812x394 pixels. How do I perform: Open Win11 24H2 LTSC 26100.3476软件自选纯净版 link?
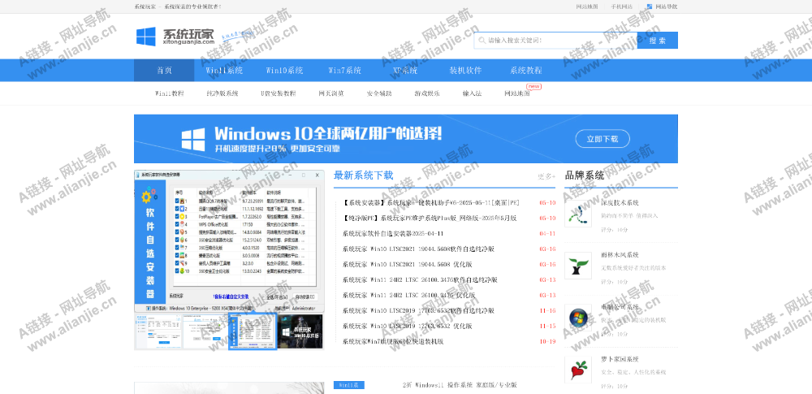click(x=420, y=280)
